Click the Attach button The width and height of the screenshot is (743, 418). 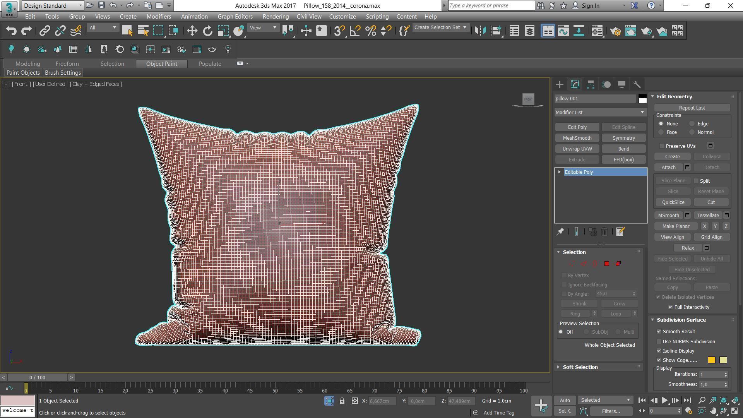[x=668, y=168]
